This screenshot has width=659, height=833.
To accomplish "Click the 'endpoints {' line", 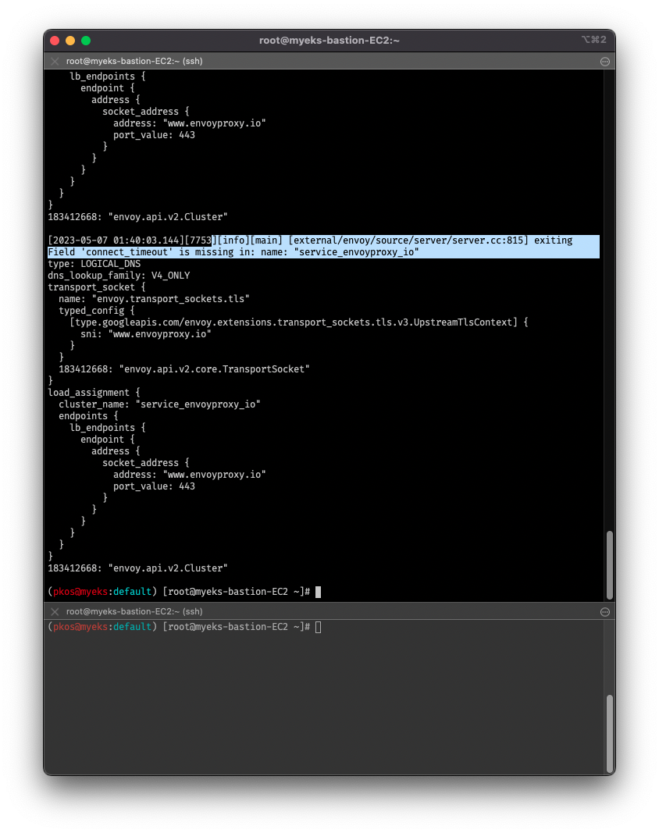I will [x=89, y=416].
